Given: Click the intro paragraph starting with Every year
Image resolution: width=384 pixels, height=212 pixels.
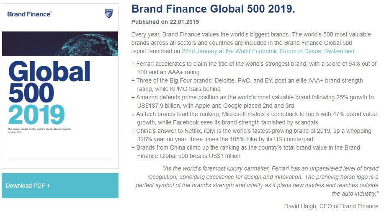Looking at the screenshot, I should tap(243, 43).
